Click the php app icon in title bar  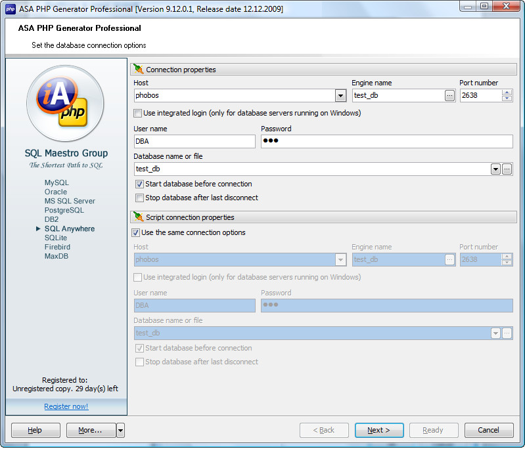(x=11, y=9)
